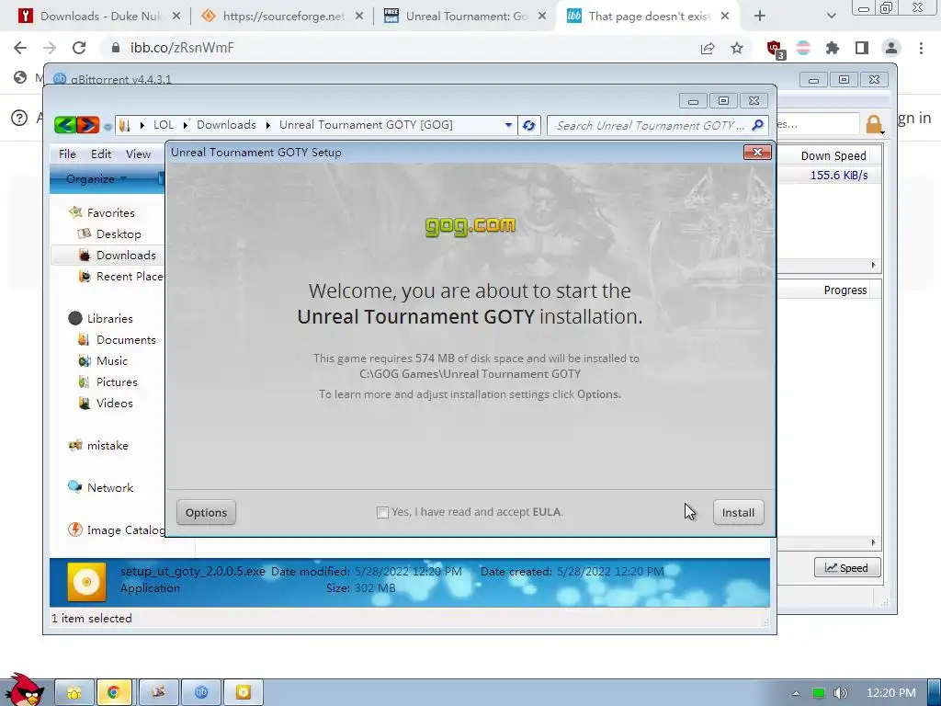
Task: Click the Down Speed column header in qBittorrent
Action: [833, 155]
